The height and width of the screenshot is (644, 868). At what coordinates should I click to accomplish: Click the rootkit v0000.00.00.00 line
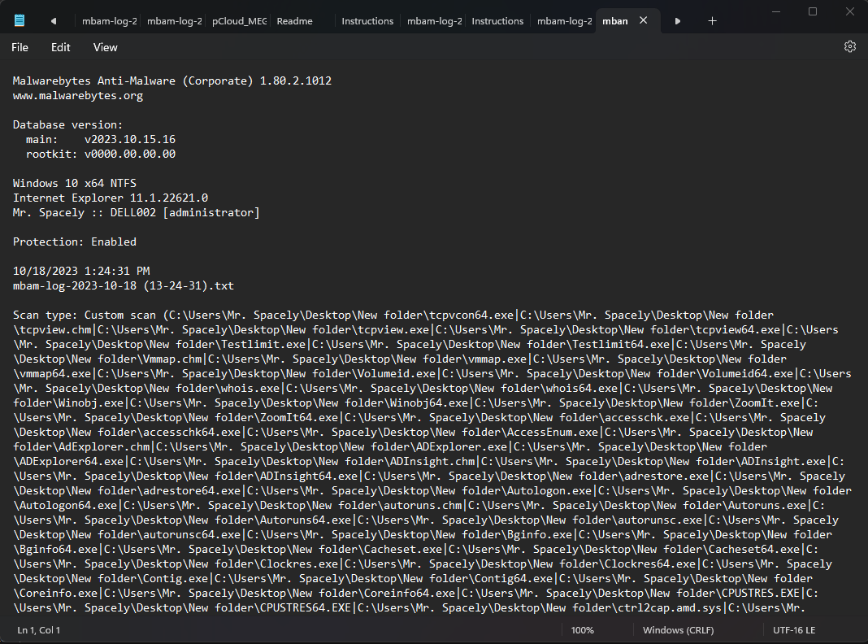pyautogui.click(x=101, y=154)
